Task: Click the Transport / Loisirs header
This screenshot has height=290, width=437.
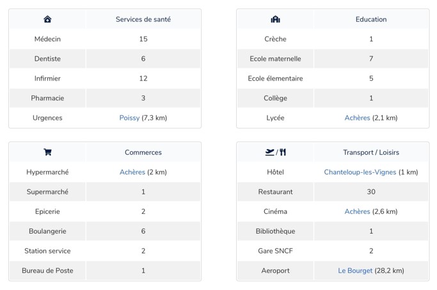Action: tap(371, 152)
